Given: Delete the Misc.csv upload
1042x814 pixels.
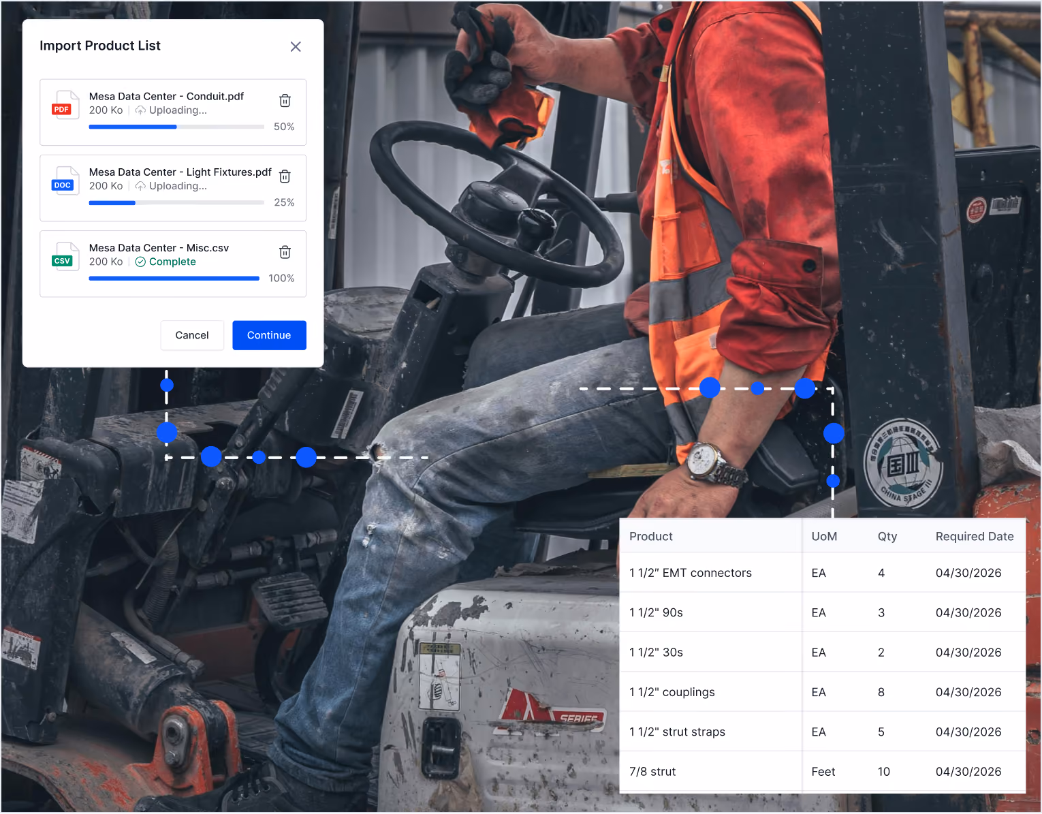Looking at the screenshot, I should [285, 252].
